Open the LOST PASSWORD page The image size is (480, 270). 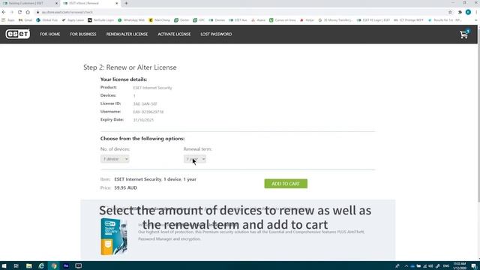coord(216,34)
